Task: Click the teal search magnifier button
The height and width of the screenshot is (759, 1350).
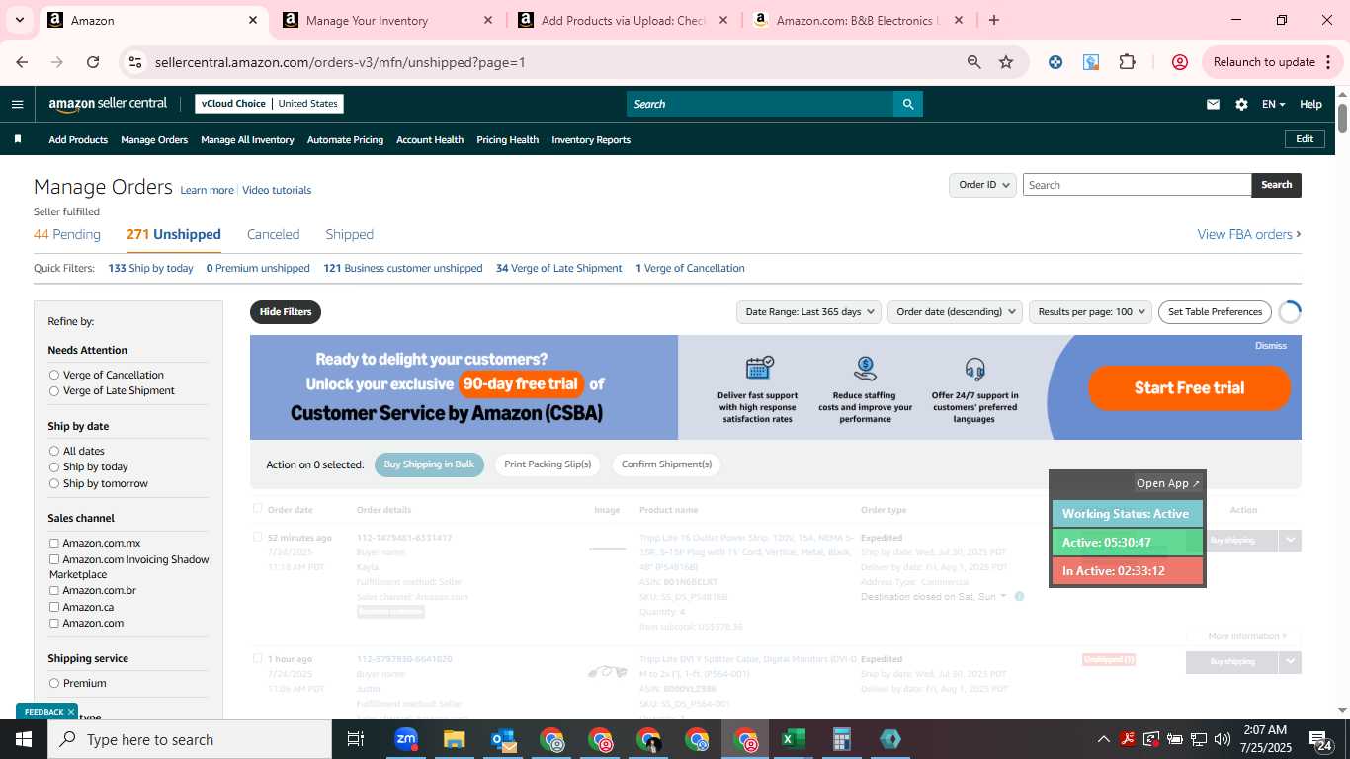Action: click(908, 104)
